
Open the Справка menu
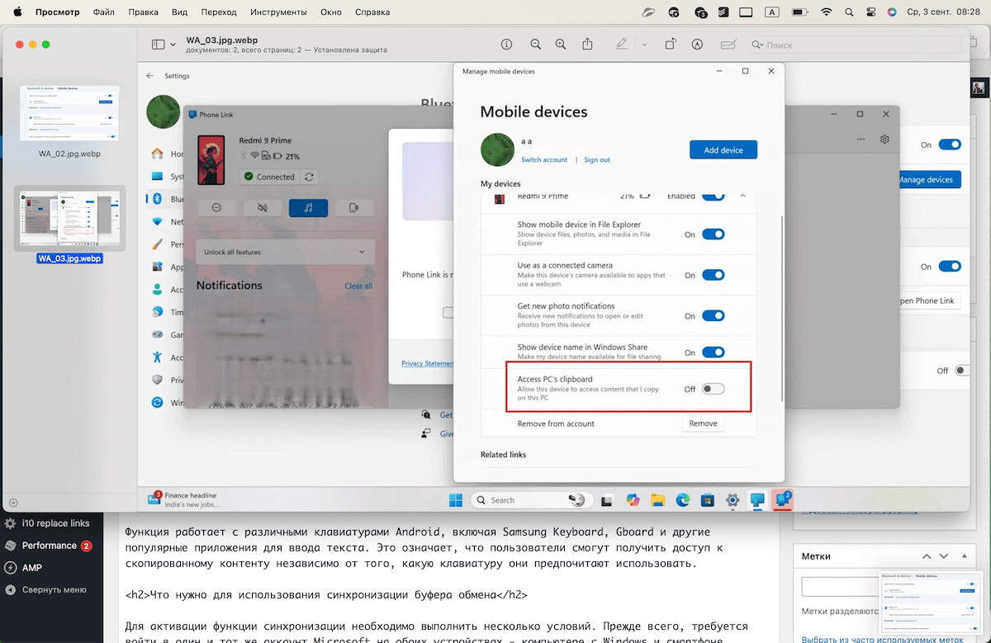(373, 12)
